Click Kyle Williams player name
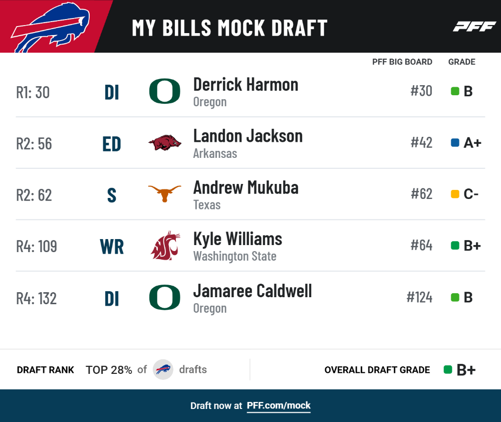501x422 pixels. pos(237,239)
